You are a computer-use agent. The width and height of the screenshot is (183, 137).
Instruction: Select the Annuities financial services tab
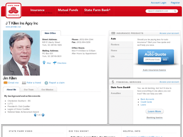point(121,93)
